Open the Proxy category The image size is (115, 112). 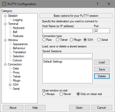(x=16, y=72)
